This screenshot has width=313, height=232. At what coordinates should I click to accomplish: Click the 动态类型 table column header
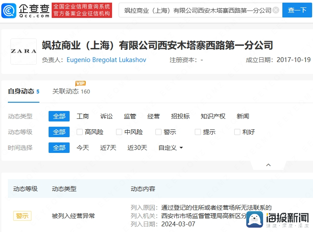pos(64,189)
